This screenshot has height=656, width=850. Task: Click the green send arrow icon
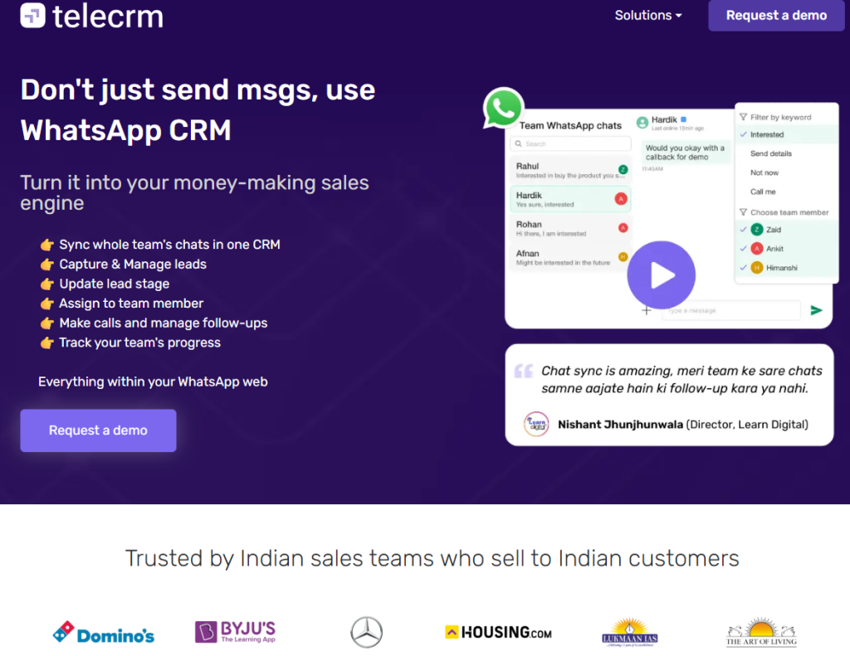pyautogui.click(x=816, y=310)
